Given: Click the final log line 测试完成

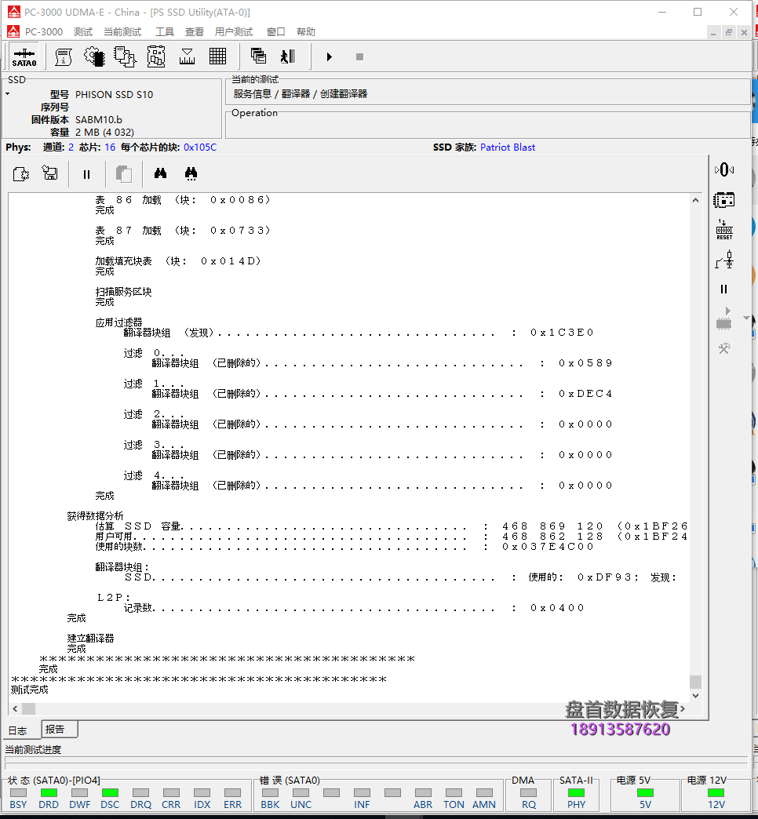Looking at the screenshot, I should pos(29,690).
